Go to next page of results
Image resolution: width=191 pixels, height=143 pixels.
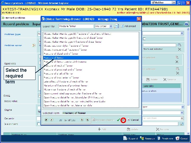click(x=82, y=120)
